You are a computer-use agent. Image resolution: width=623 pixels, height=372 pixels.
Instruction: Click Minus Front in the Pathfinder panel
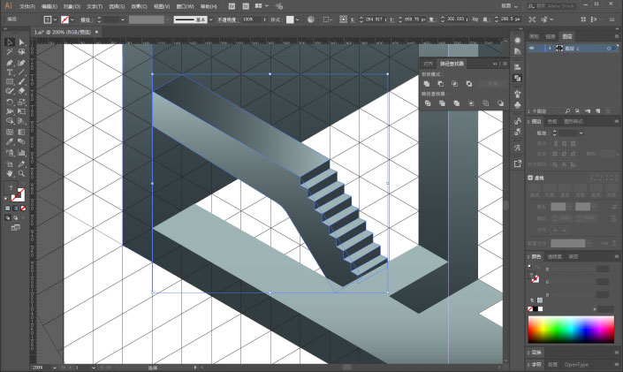coord(441,83)
